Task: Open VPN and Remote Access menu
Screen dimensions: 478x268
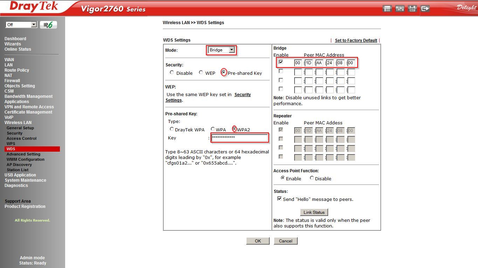Action: click(29, 107)
